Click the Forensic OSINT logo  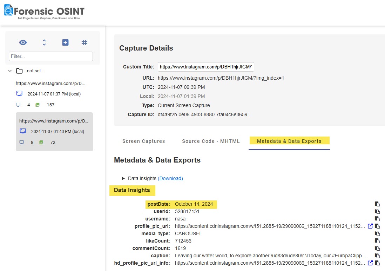pyautogui.click(x=44, y=12)
